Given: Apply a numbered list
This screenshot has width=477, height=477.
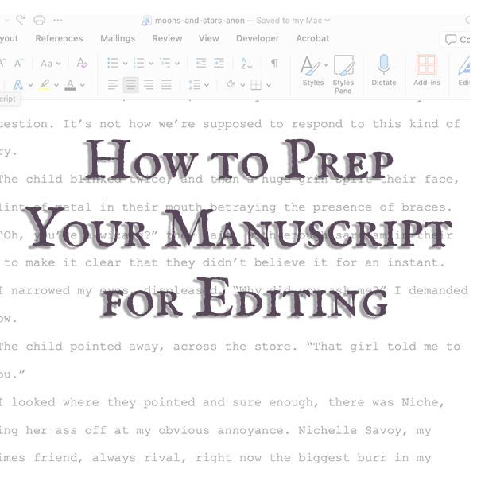Looking at the screenshot, I should click(x=138, y=64).
